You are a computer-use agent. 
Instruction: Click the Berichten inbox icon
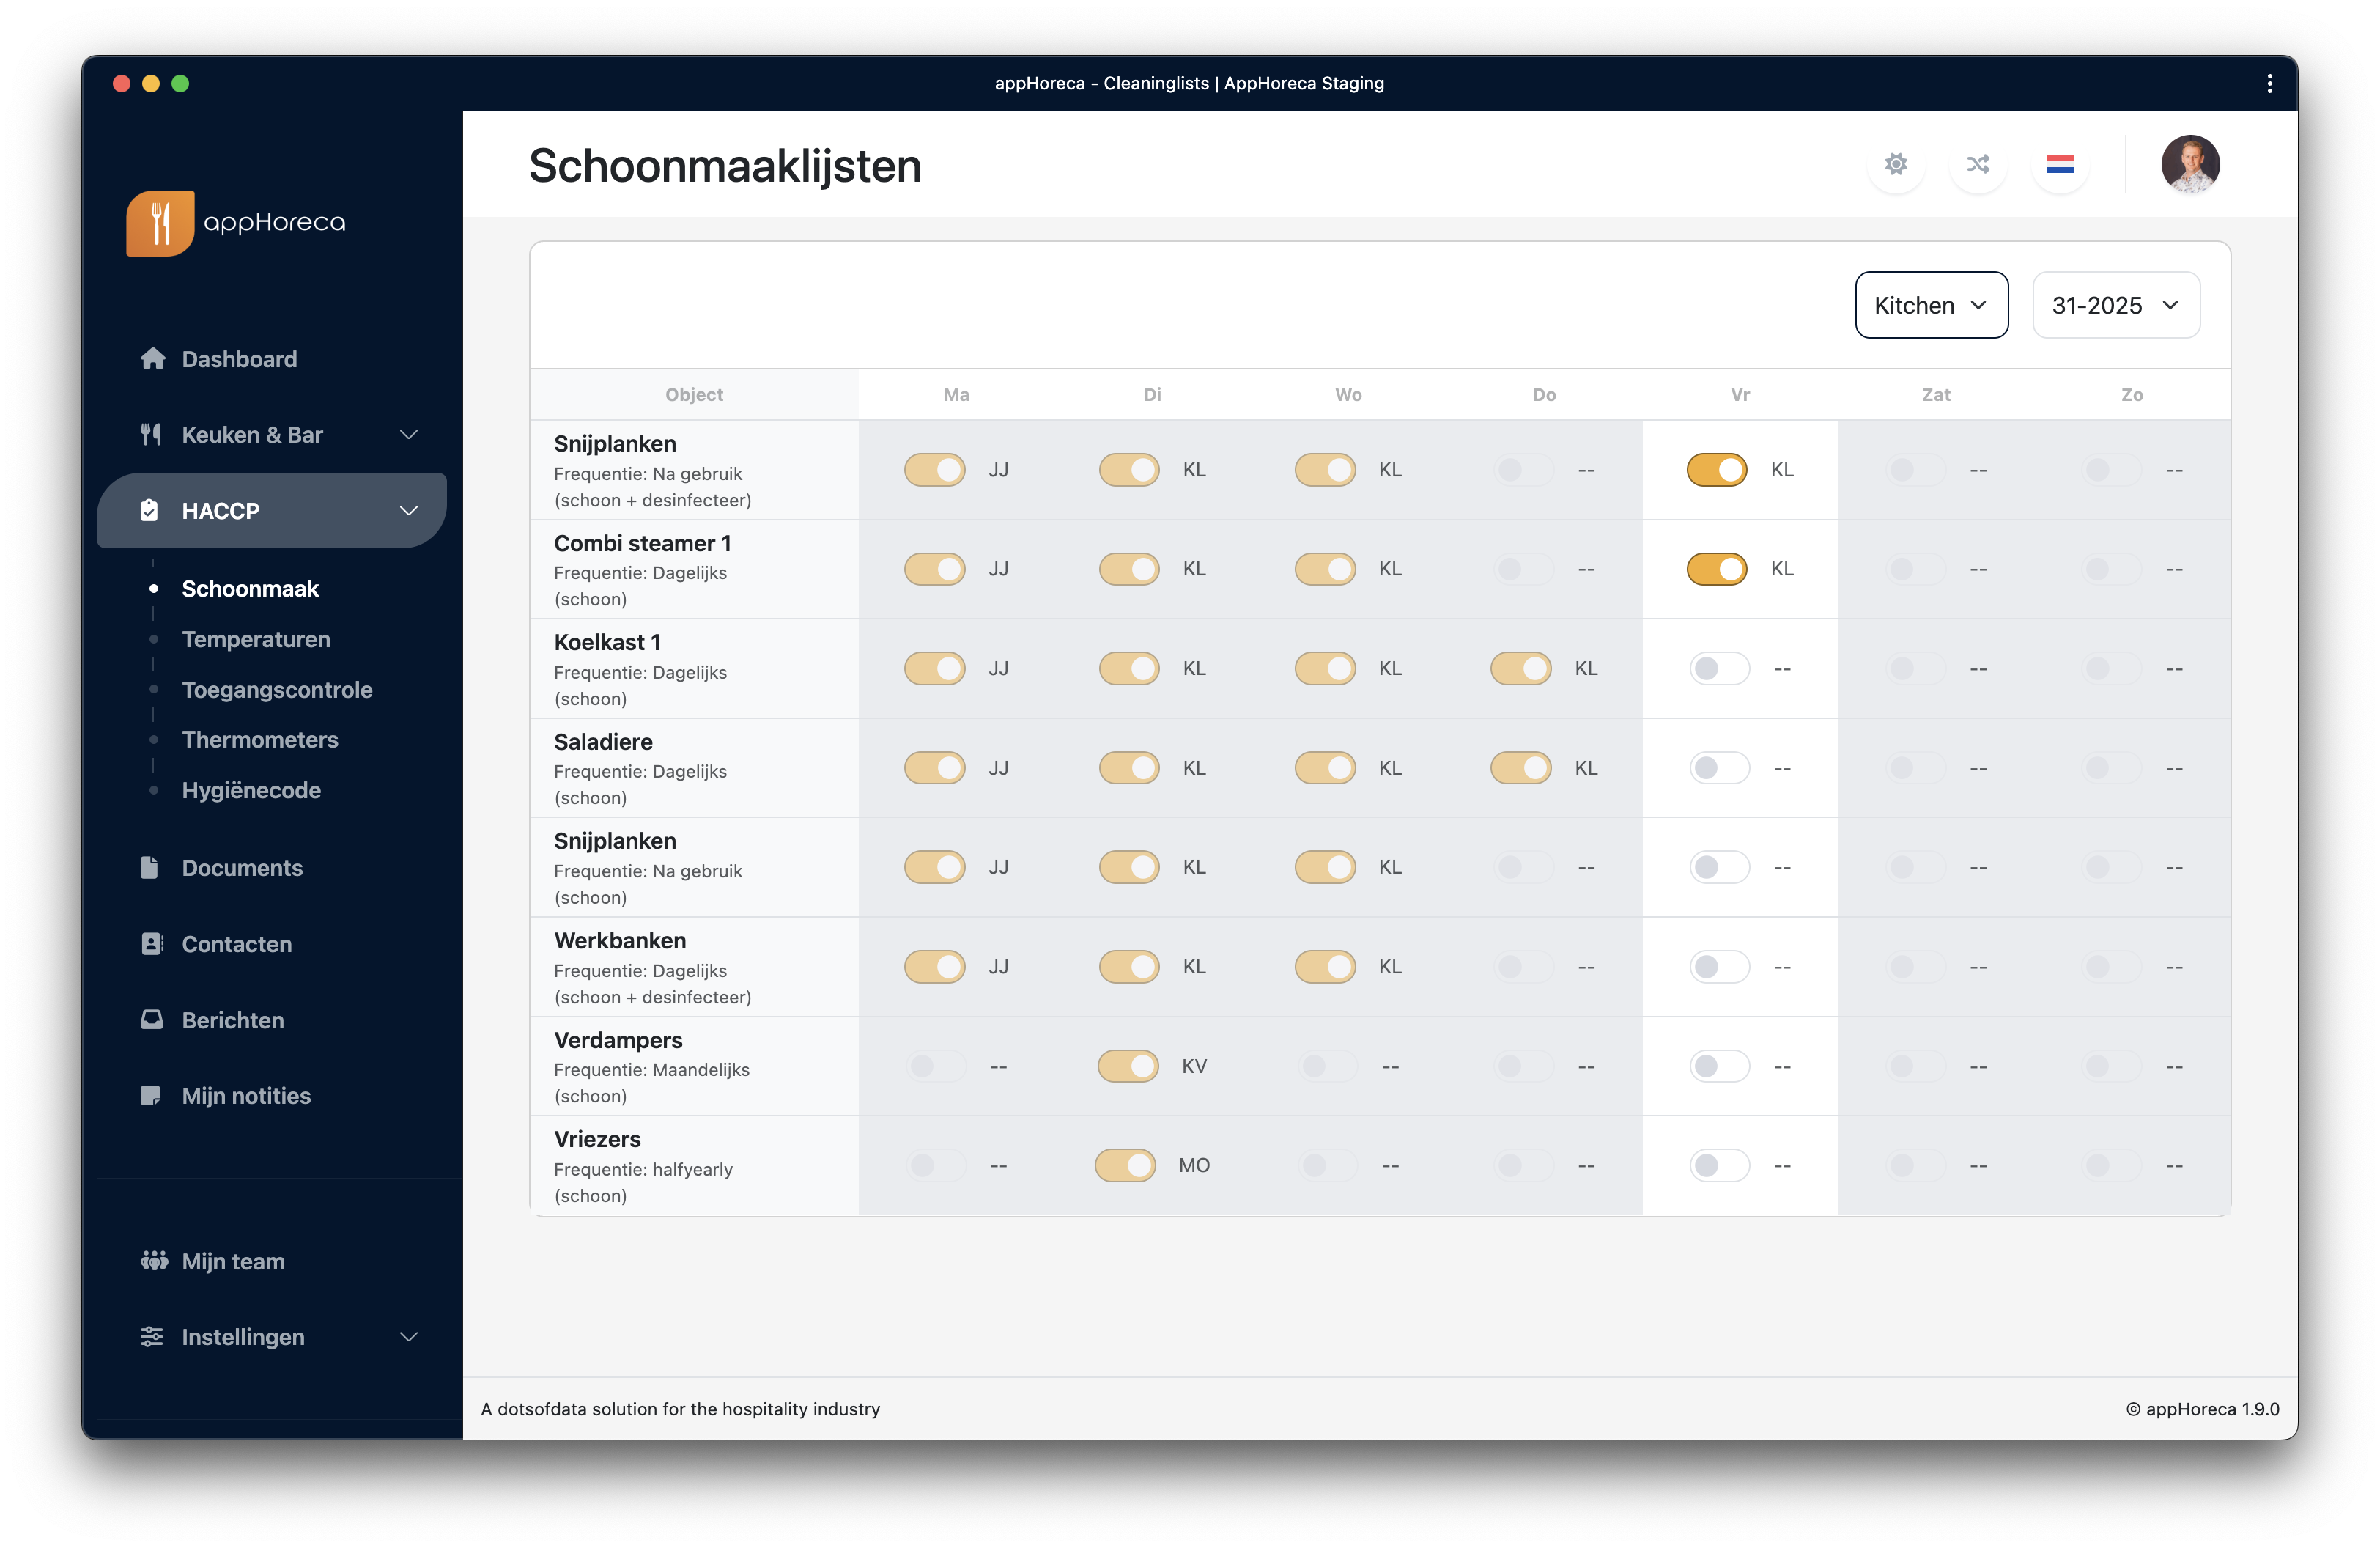point(151,1019)
